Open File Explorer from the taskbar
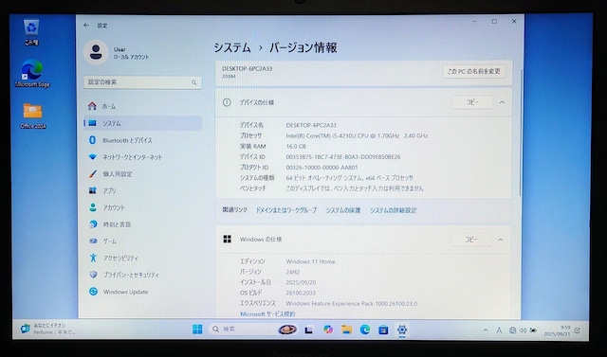Image resolution: width=607 pixels, height=357 pixels. 346,330
